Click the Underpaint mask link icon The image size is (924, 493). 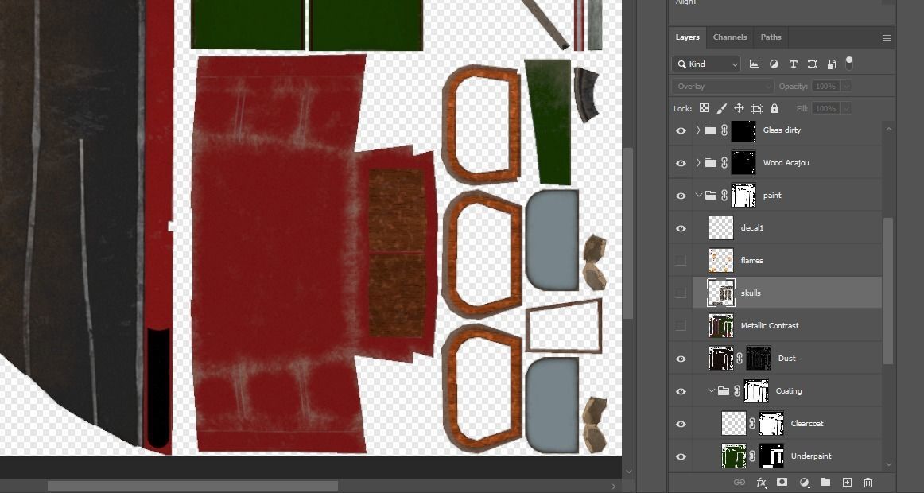752,456
